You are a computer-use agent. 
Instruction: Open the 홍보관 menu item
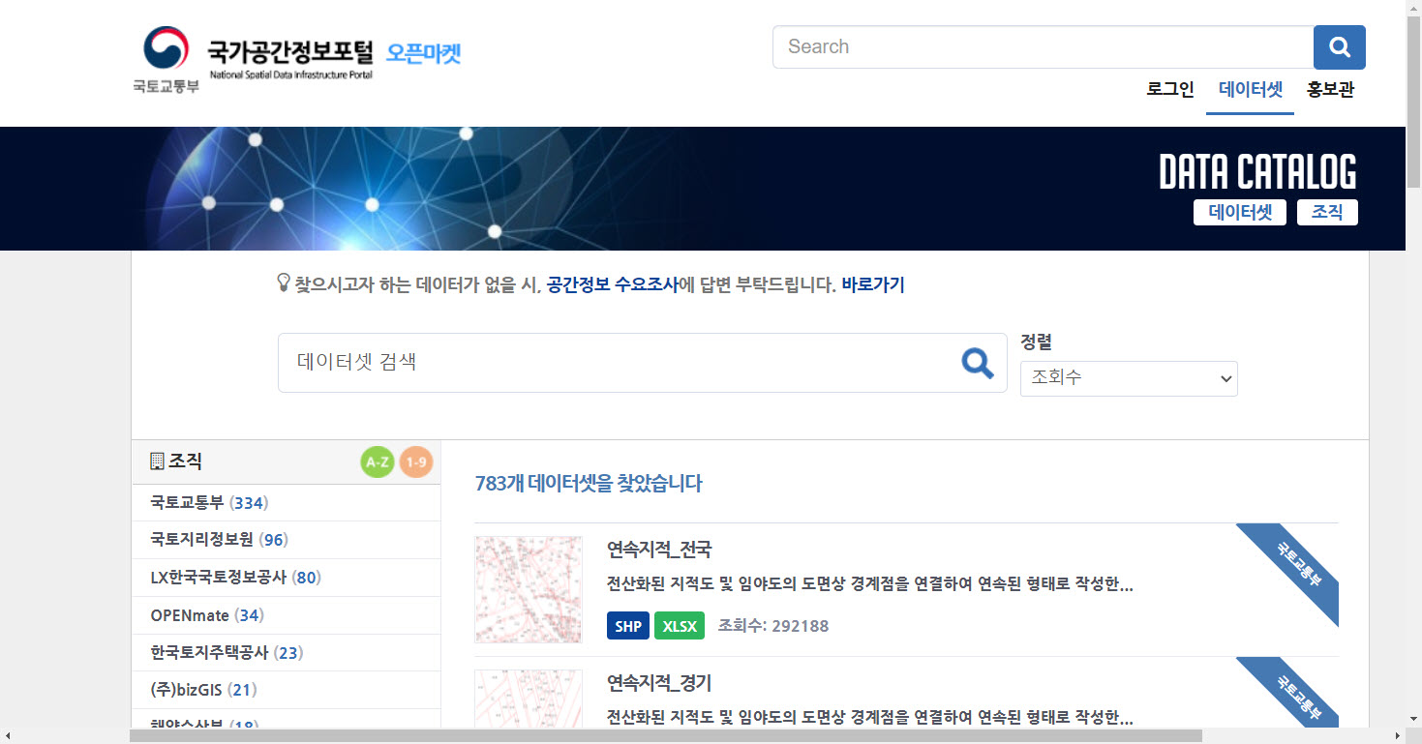coord(1330,90)
